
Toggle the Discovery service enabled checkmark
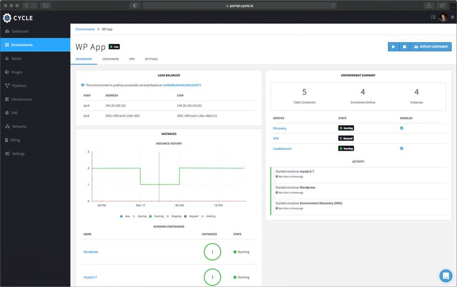tap(401, 128)
